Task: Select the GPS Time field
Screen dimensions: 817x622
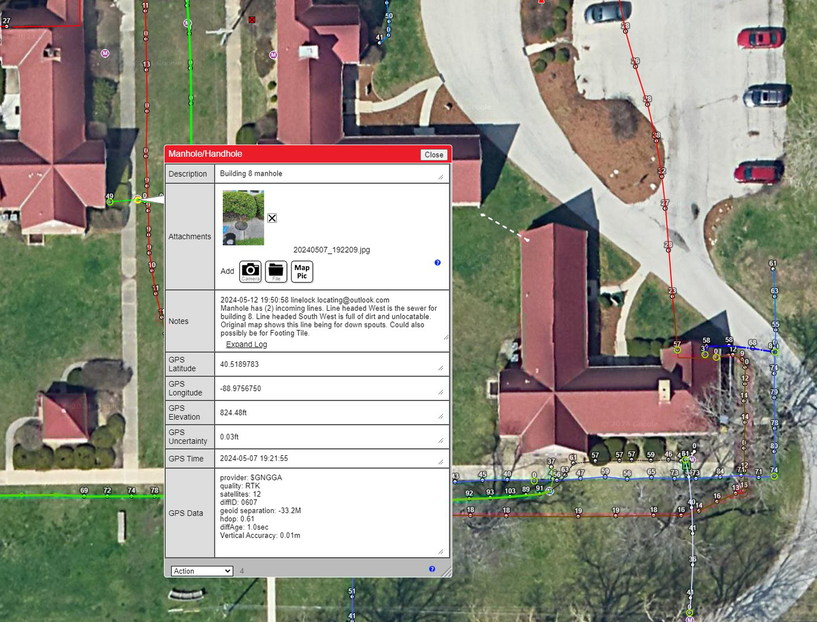Action: click(x=332, y=459)
